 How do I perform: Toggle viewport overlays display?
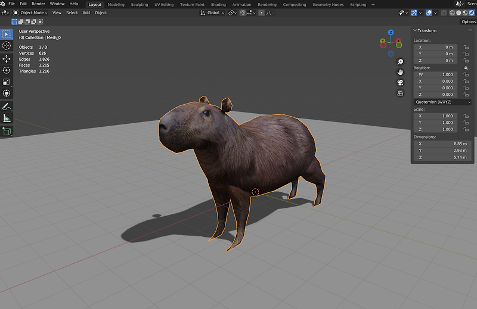[429, 13]
